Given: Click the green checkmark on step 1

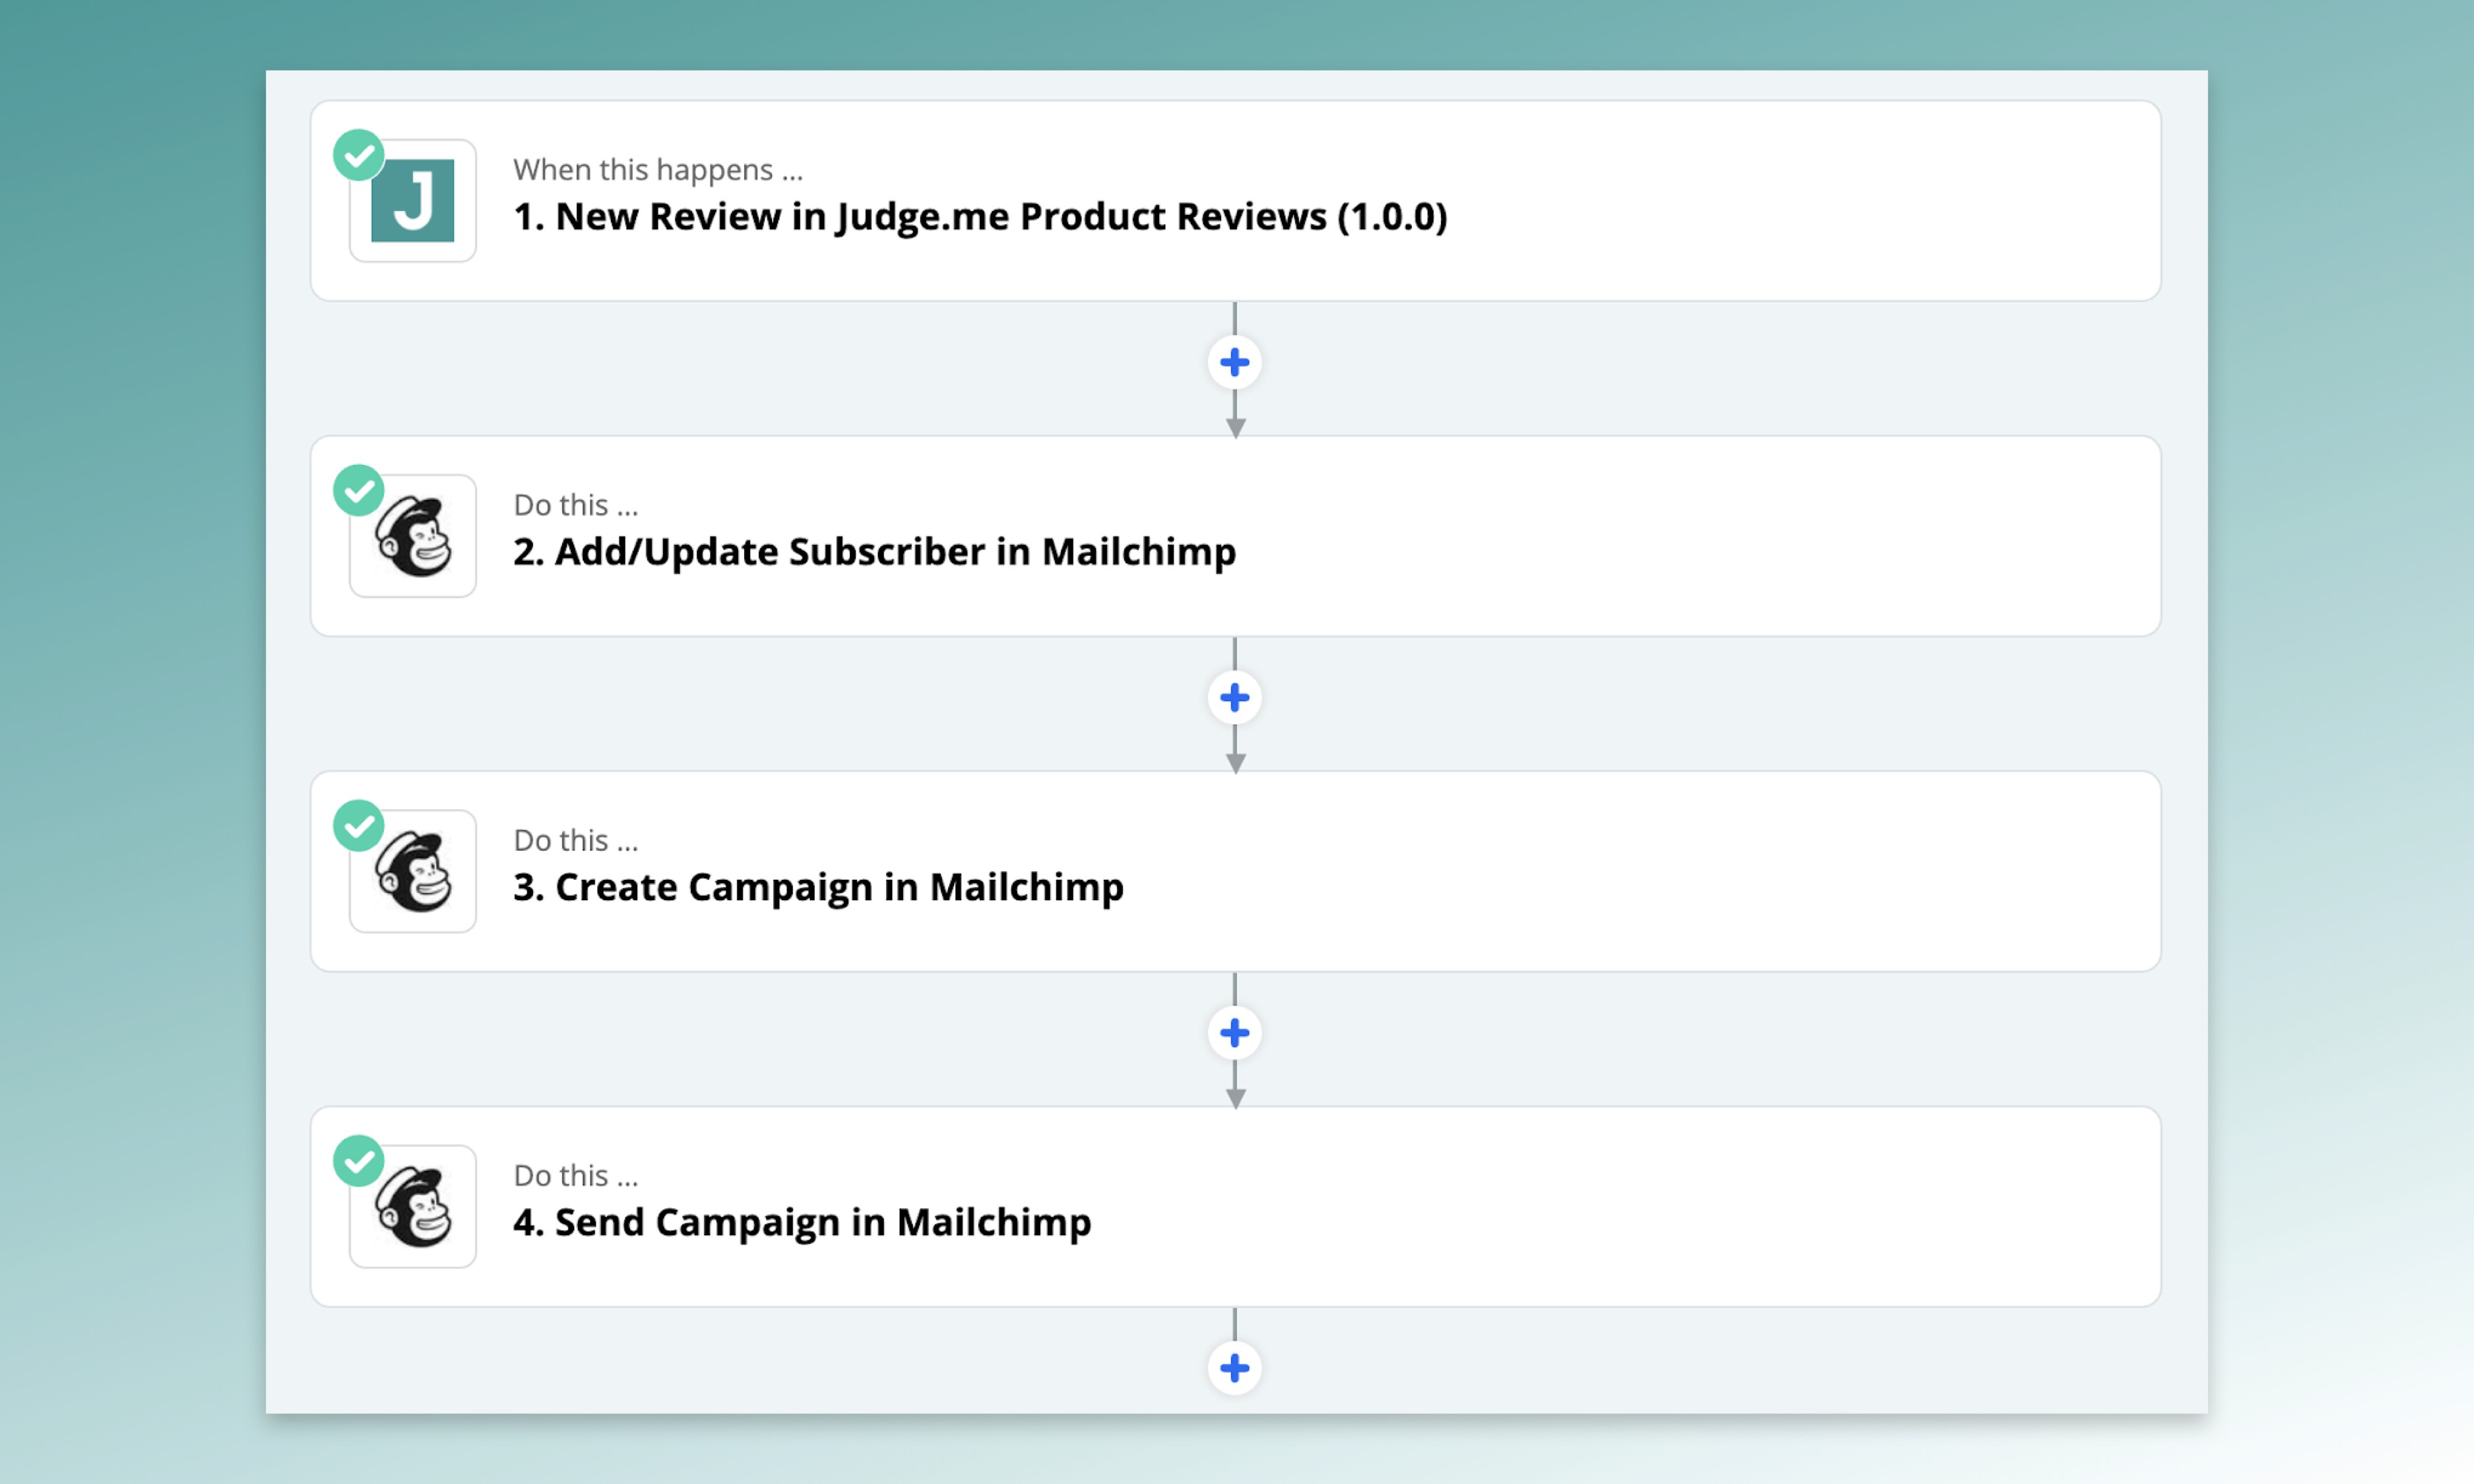Looking at the screenshot, I should click(359, 156).
